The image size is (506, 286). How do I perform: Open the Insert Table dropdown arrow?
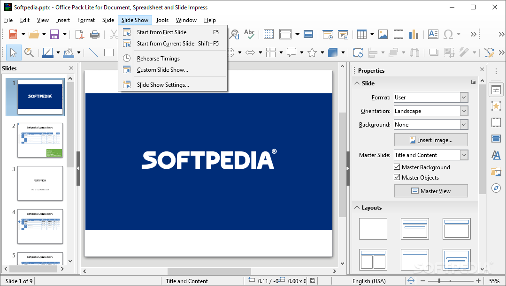coord(372,34)
